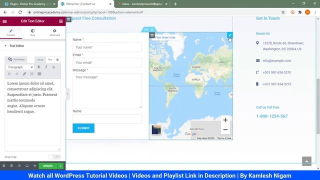
Task: Switch to the Style tab
Action: (x=32, y=32)
